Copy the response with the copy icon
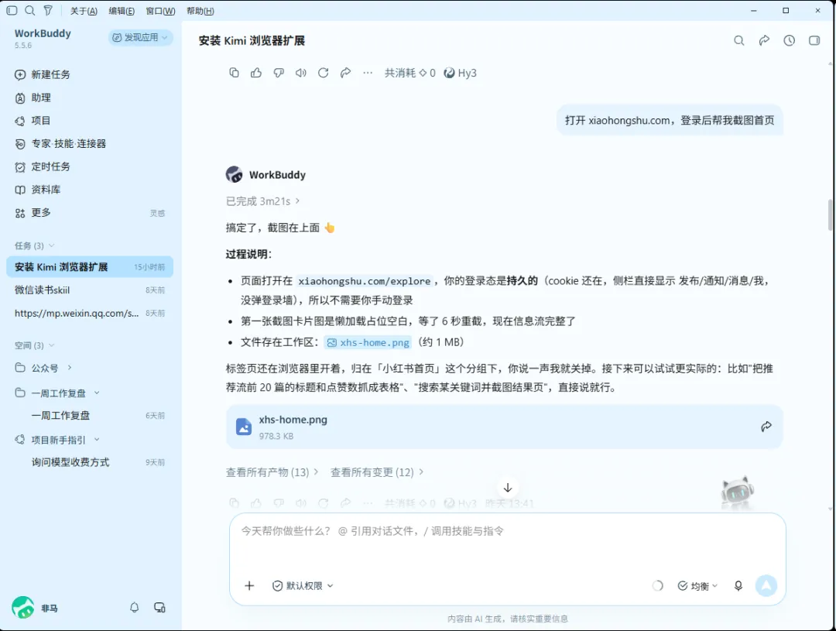This screenshot has width=836, height=631. [x=234, y=73]
